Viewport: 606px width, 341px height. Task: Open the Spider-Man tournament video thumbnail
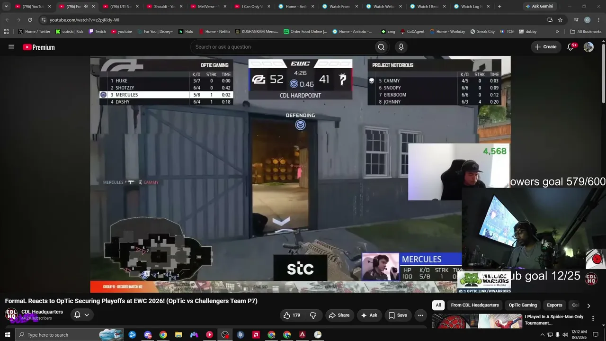[476, 321]
